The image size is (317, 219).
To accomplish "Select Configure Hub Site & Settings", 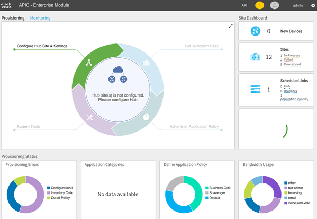I will [x=42, y=46].
